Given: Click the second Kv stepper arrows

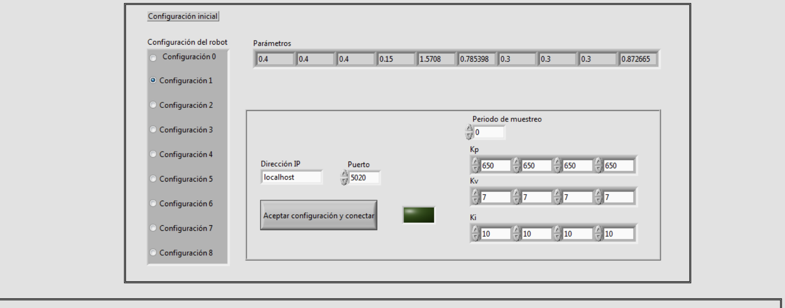Looking at the screenshot, I should tap(517, 198).
